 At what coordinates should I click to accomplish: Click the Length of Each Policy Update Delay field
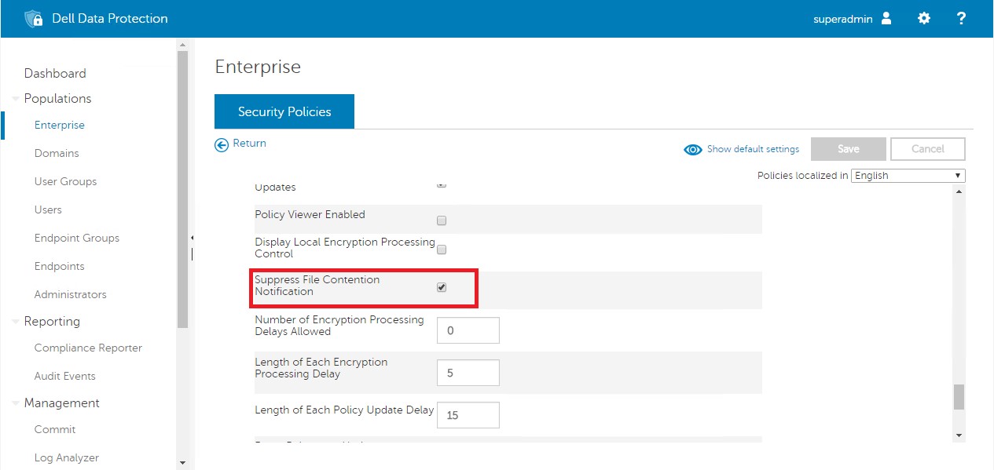[x=468, y=414]
